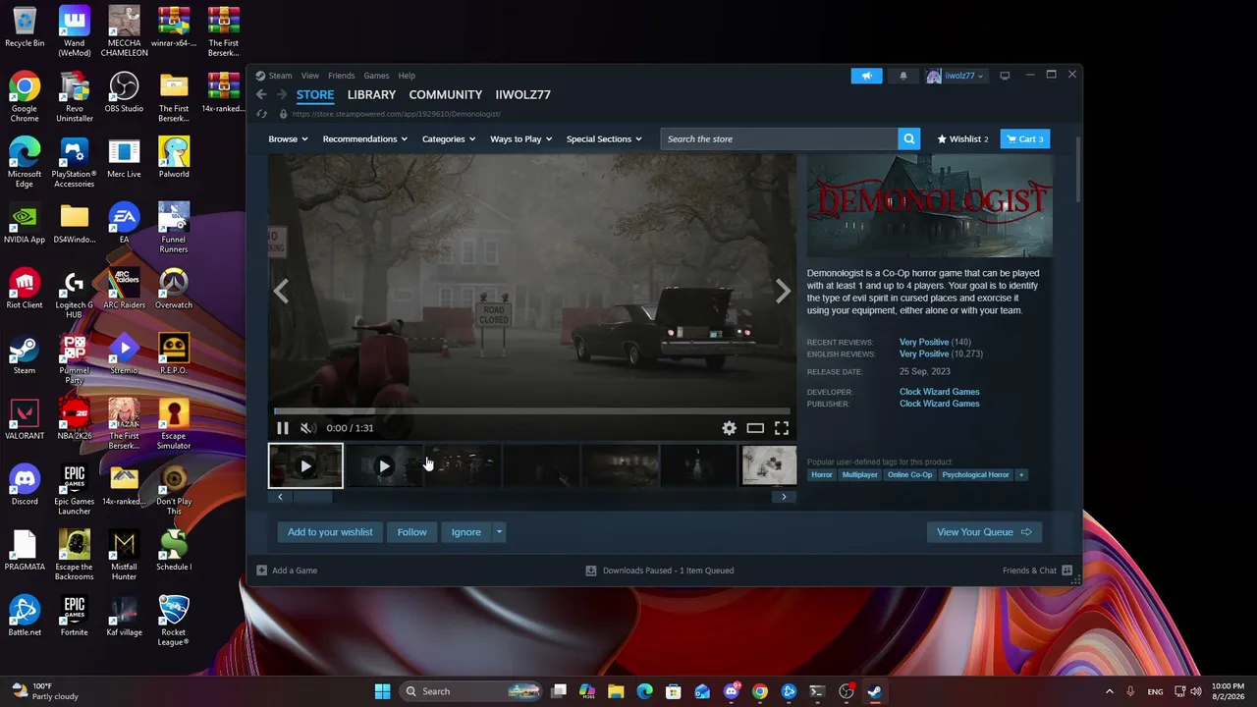1257x707 pixels.
Task: Expand the Recommendations dropdown
Action: (x=365, y=139)
